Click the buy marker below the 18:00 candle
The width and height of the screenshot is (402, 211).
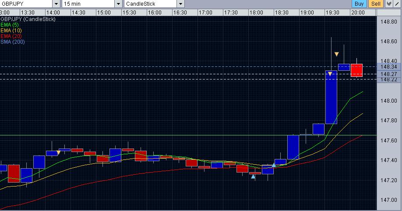[x=253, y=176]
